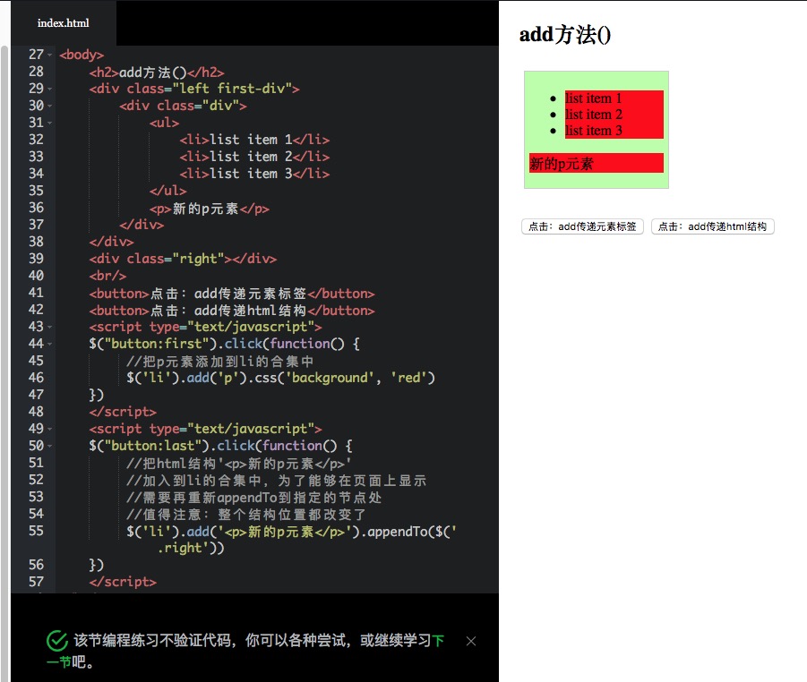Collapse the body tag fold at line 27

coord(50,55)
